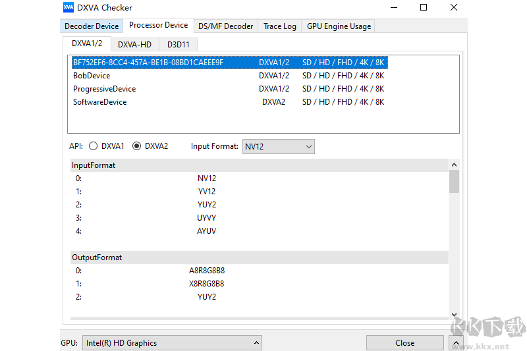Click the up-arrow expander beside Close button
This screenshot has height=351, width=527.
[x=455, y=342]
